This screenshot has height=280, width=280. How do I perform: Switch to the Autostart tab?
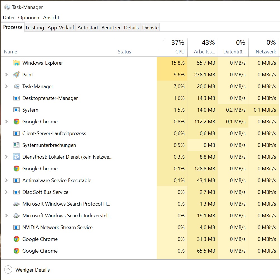88,27
